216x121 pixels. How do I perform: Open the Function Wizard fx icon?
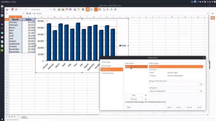pos(27,13)
